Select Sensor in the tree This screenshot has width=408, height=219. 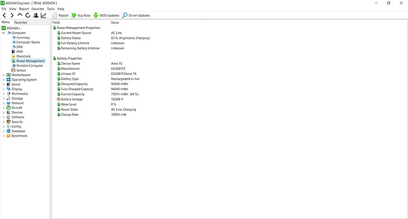(19, 70)
